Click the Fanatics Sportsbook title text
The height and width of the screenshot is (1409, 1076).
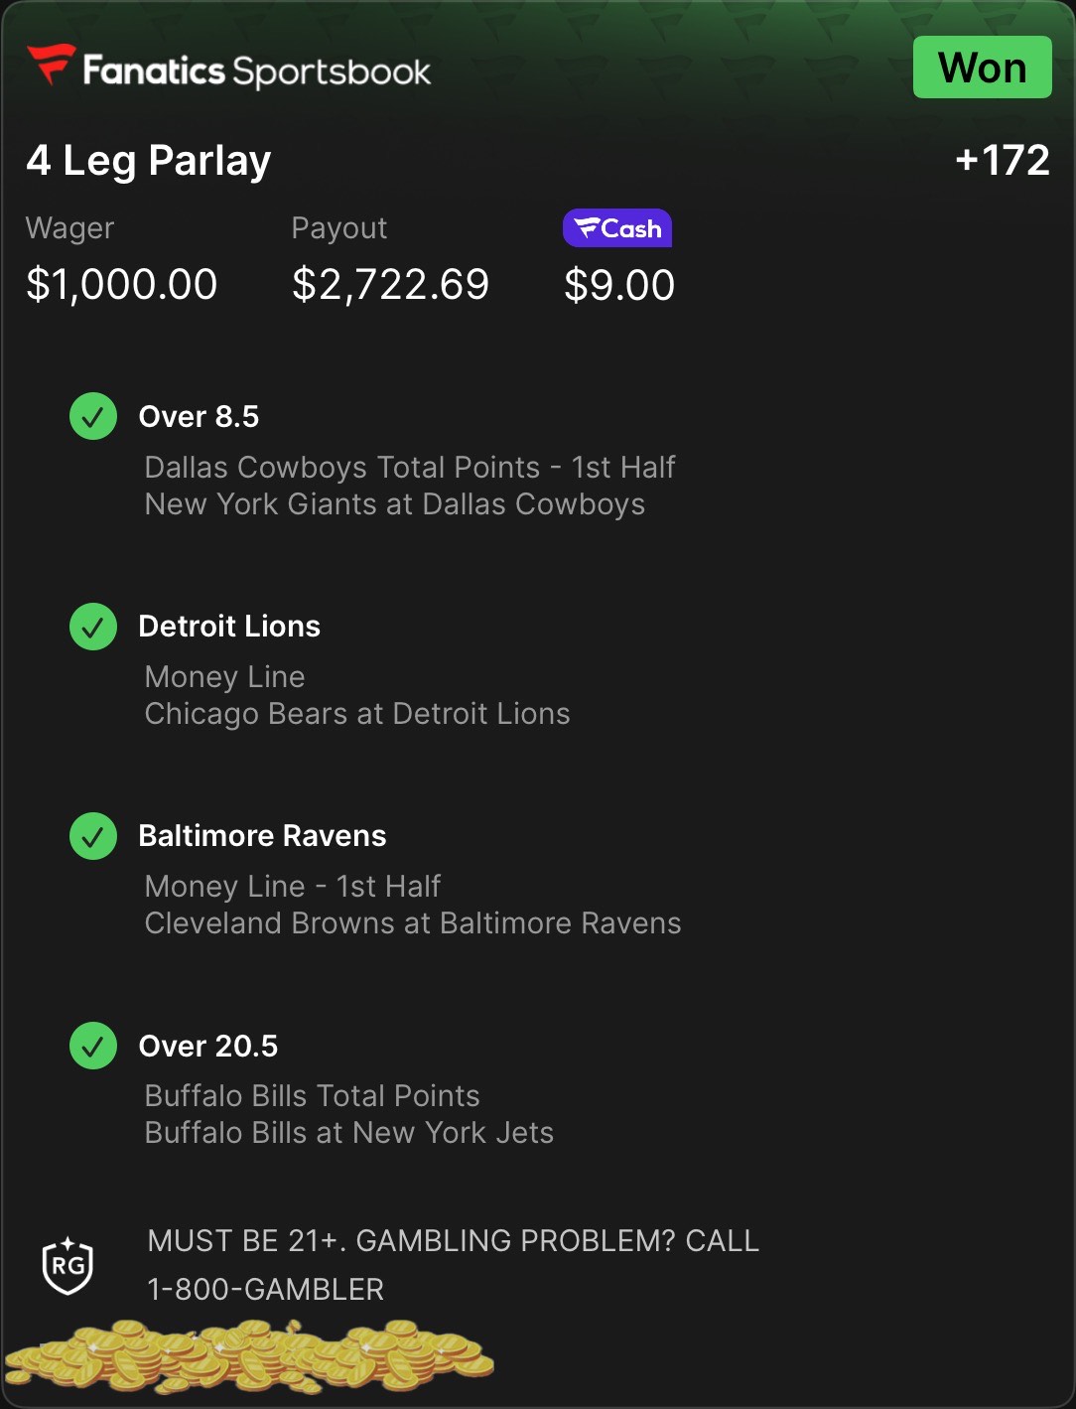tap(257, 71)
